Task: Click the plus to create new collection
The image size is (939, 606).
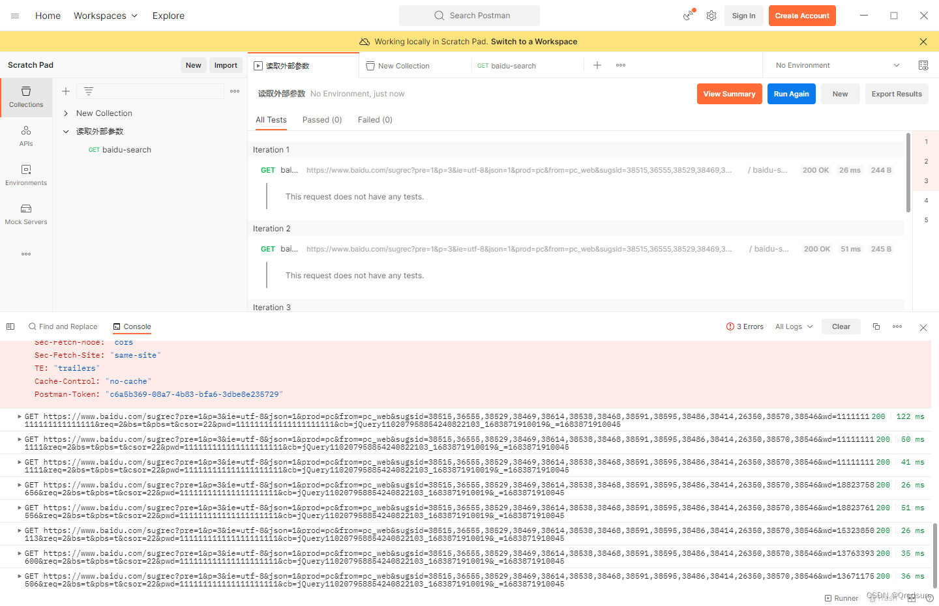Action: pyautogui.click(x=66, y=91)
